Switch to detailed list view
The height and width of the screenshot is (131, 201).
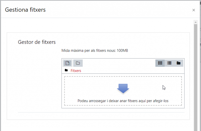click(169, 63)
